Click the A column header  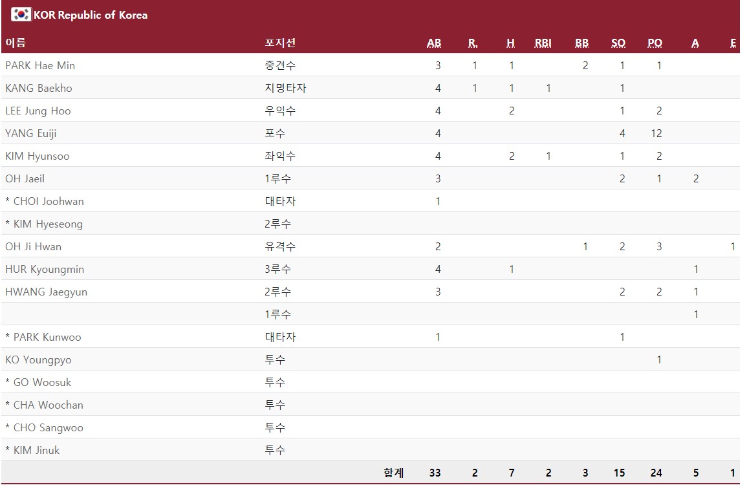(695, 43)
